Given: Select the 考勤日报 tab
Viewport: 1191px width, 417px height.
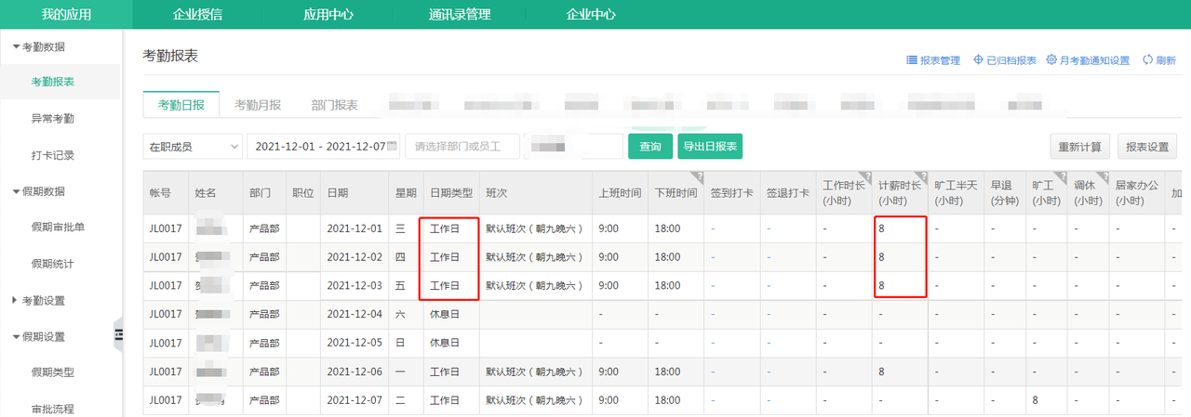Looking at the screenshot, I should [181, 105].
